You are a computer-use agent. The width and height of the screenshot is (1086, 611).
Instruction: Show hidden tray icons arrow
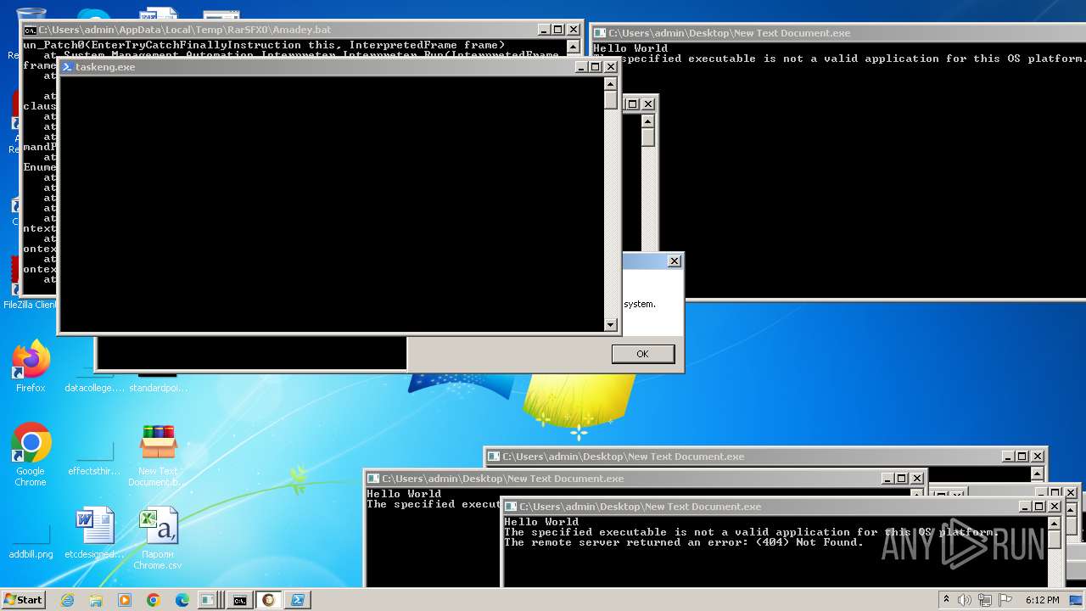946,599
